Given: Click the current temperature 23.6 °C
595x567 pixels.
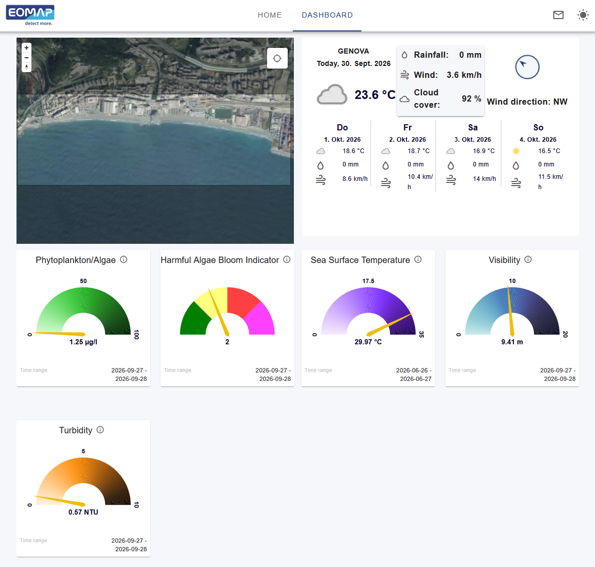Looking at the screenshot, I should click(x=375, y=95).
